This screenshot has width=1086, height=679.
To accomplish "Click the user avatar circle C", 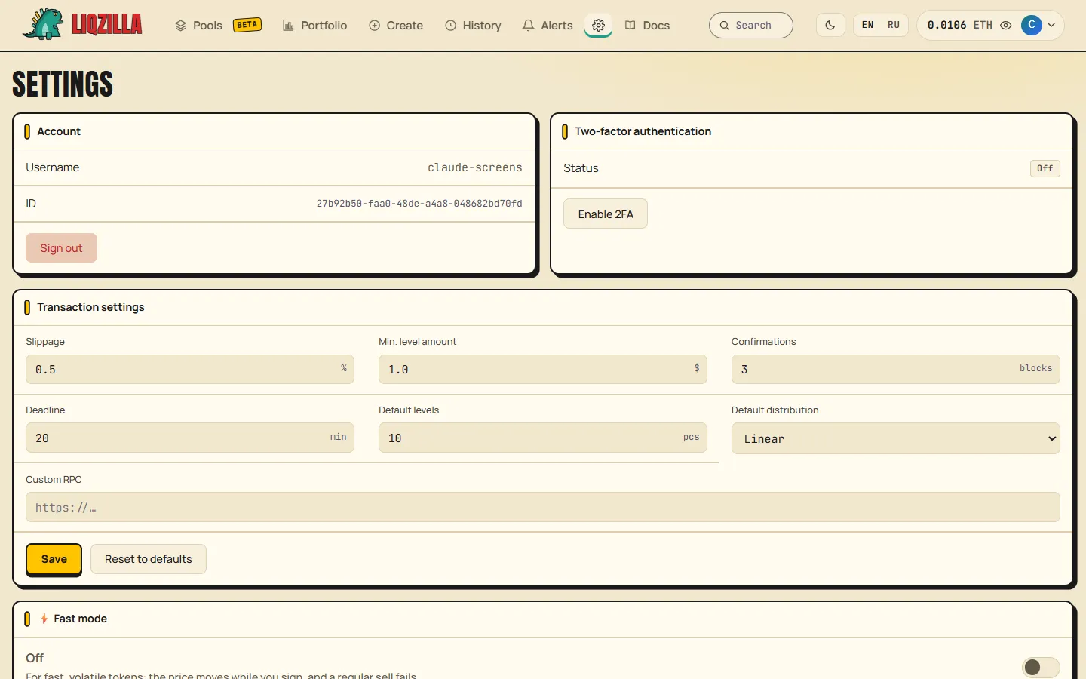I will coord(1031,25).
